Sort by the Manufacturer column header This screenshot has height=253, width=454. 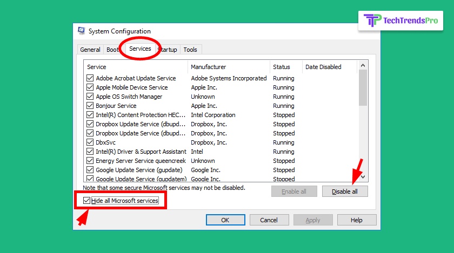pos(229,67)
